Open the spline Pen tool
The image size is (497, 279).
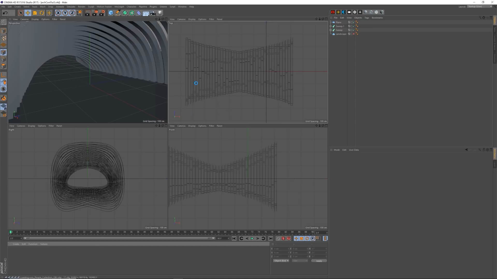pyautogui.click(x=118, y=13)
